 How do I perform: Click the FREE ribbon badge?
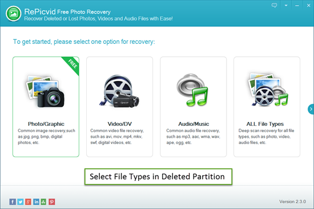(x=72, y=64)
